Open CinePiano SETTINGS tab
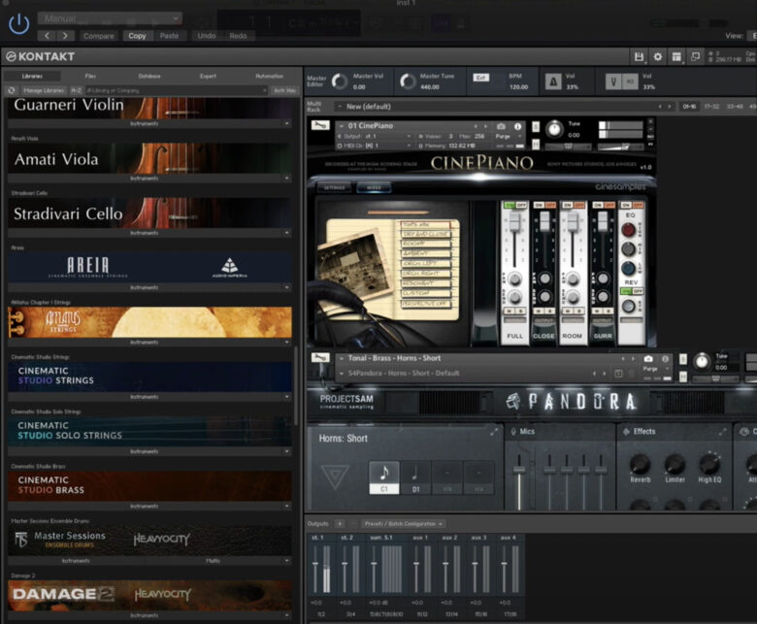The width and height of the screenshot is (757, 624). pyautogui.click(x=335, y=187)
